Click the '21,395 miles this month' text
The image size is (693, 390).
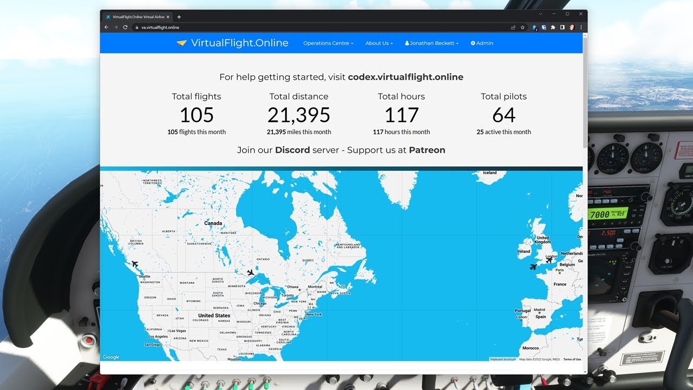[x=299, y=132]
